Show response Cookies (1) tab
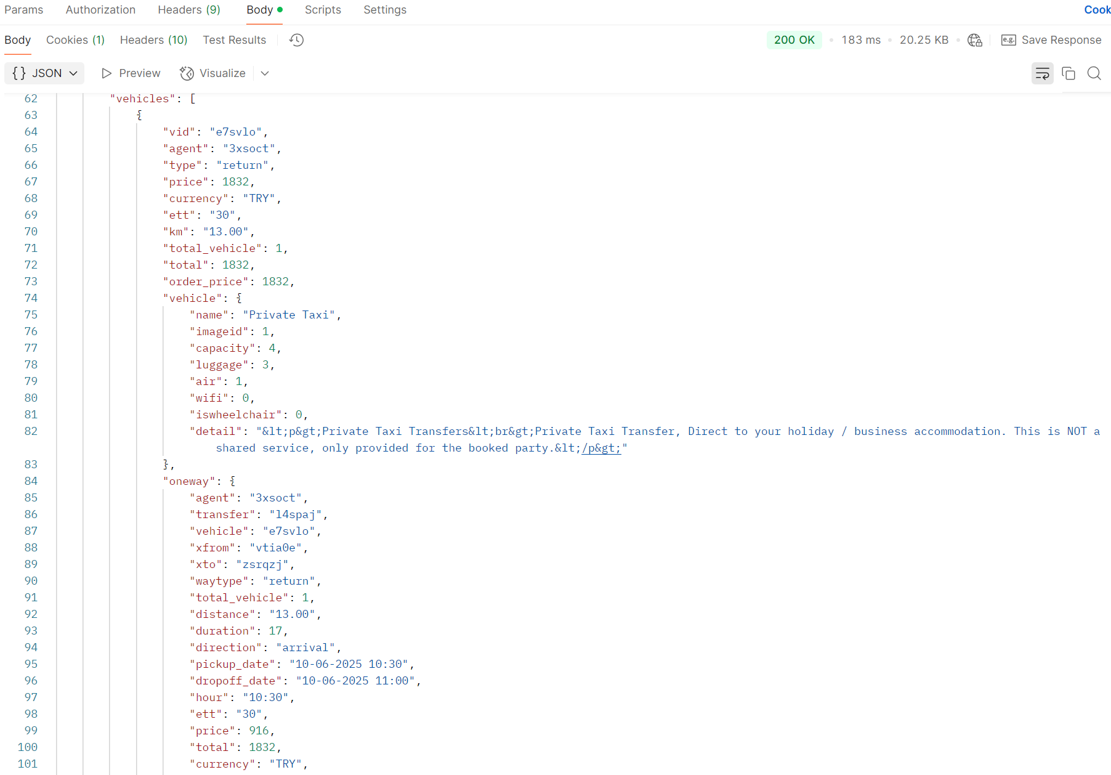 75,40
